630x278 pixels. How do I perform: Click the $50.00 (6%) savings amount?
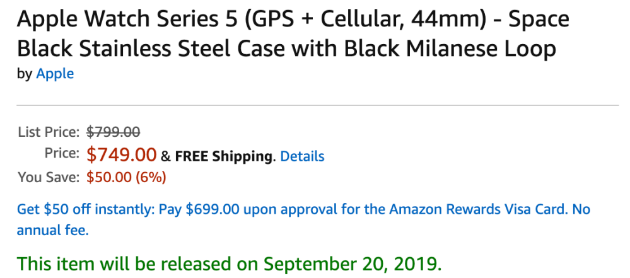(126, 177)
